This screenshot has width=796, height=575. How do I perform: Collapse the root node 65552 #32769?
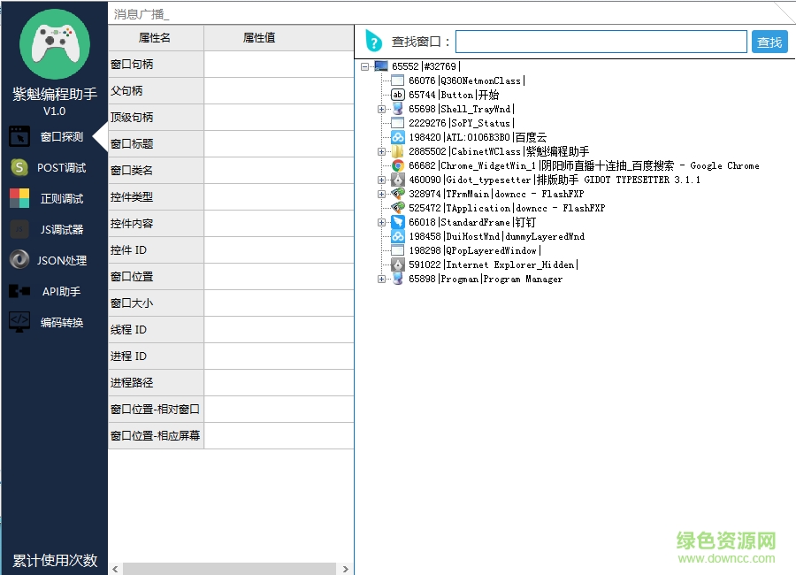point(364,66)
